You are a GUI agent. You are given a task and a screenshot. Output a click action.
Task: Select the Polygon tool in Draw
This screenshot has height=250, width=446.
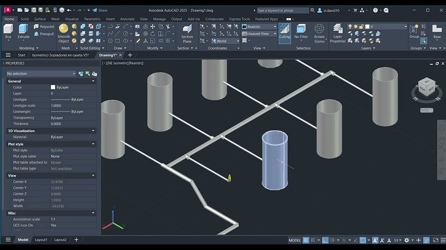click(110, 41)
